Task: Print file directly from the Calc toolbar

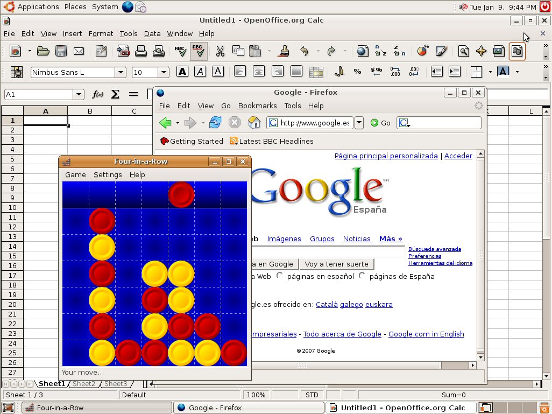Action: (141, 52)
